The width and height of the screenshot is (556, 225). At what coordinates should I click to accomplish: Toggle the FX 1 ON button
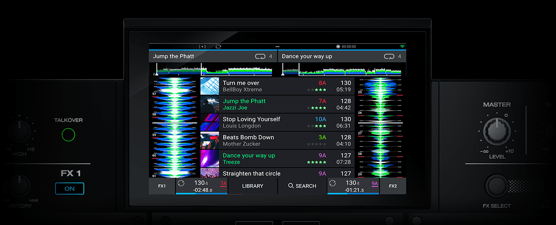tap(69, 189)
